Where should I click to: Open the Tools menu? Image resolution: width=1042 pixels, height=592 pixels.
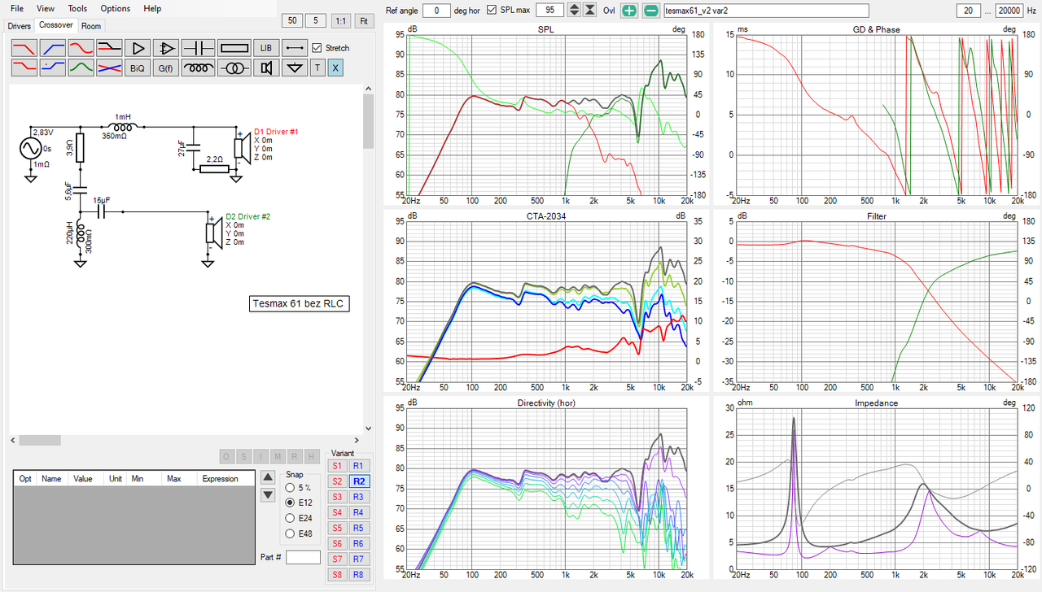(77, 8)
